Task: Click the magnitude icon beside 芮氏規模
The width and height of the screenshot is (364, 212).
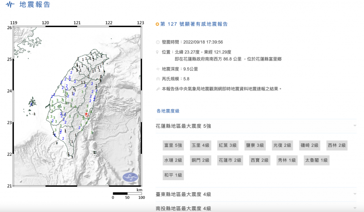Action: coord(158,79)
